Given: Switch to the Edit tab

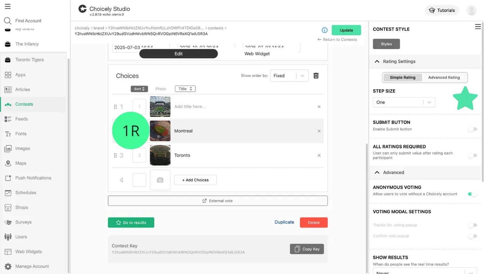Looking at the screenshot, I should [178, 54].
